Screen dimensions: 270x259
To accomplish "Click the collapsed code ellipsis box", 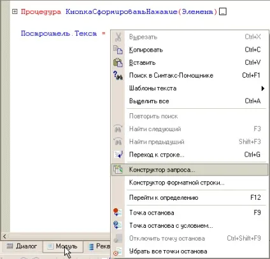I will [223, 11].
